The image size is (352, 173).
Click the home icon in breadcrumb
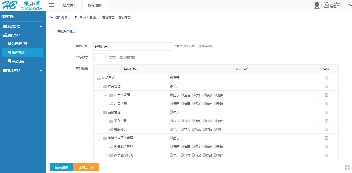pos(76,17)
